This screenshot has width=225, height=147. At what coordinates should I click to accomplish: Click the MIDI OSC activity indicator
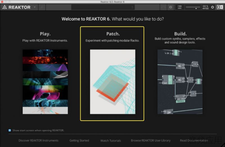180,7
